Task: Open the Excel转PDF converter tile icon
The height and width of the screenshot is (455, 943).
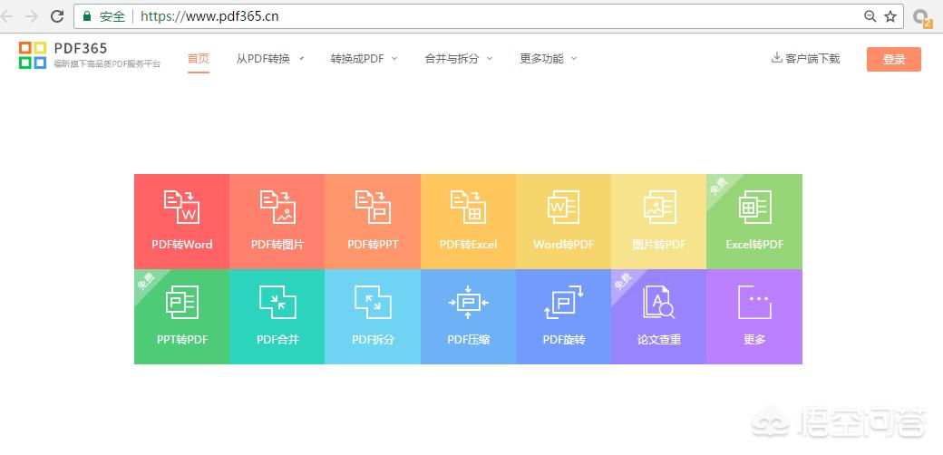Action: 754,207
